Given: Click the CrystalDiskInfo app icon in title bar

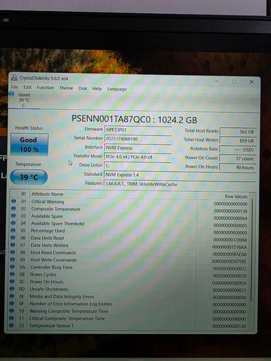Looking at the screenshot, I should pos(14,78).
